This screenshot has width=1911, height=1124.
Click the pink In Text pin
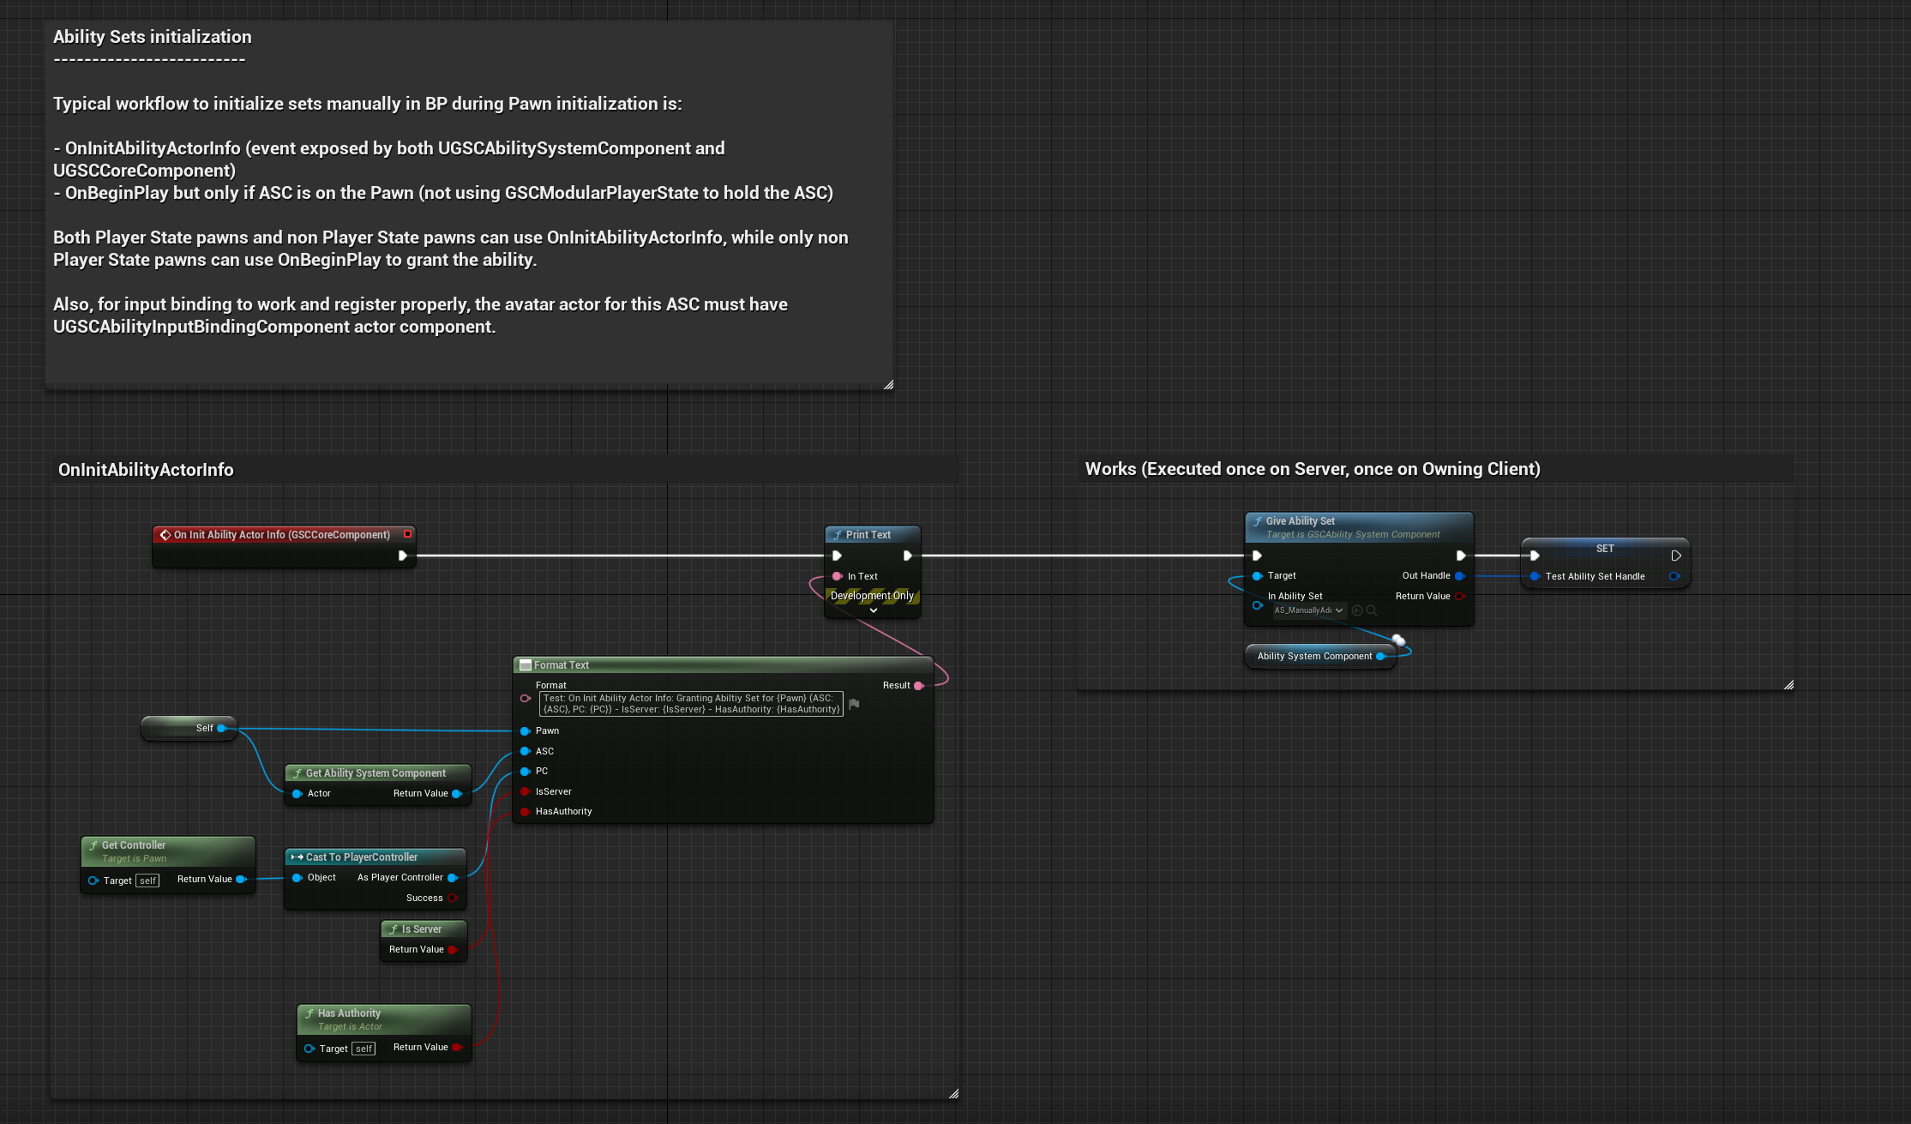pyautogui.click(x=838, y=576)
